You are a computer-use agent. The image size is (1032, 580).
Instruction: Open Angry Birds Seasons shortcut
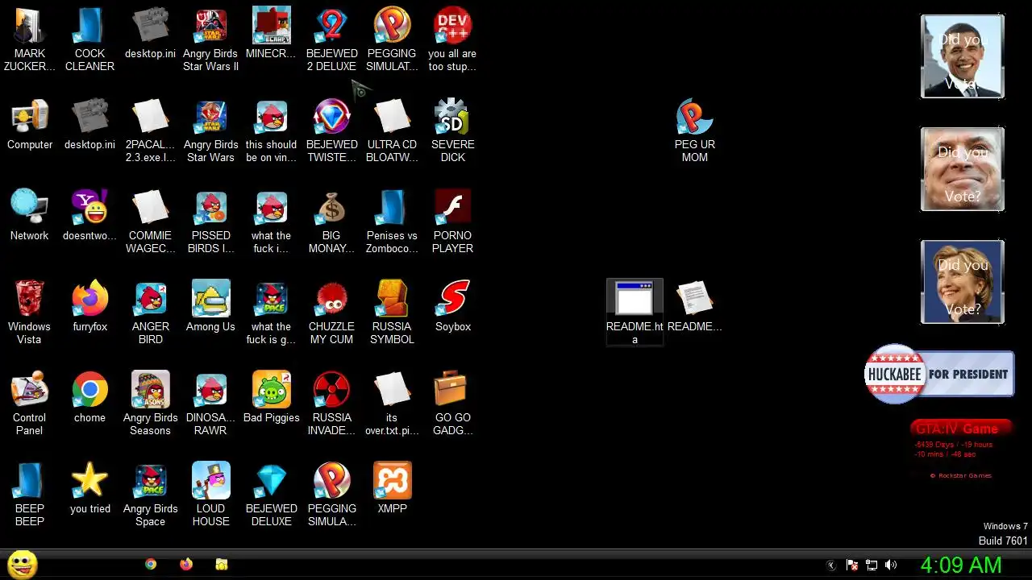pos(150,404)
